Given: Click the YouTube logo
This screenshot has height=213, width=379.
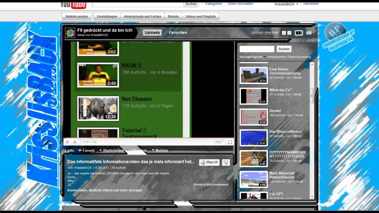Looking at the screenshot, I should click(x=73, y=5).
